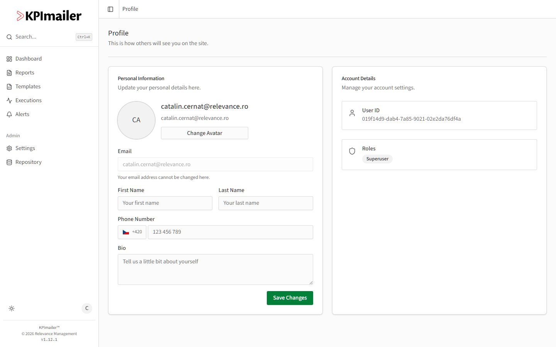Focus the phone number input
This screenshot has height=347, width=556.
[x=231, y=232]
